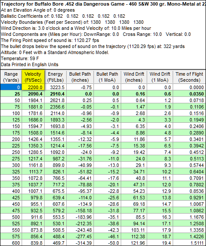
Task: Select the Range (Yards) column header
Action: [x=11, y=77]
